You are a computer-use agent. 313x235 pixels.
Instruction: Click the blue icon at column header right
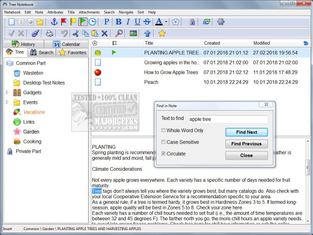[x=306, y=43]
